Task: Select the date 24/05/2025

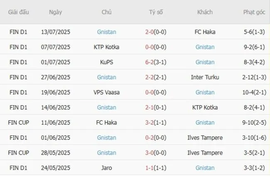Action: tap(55, 167)
